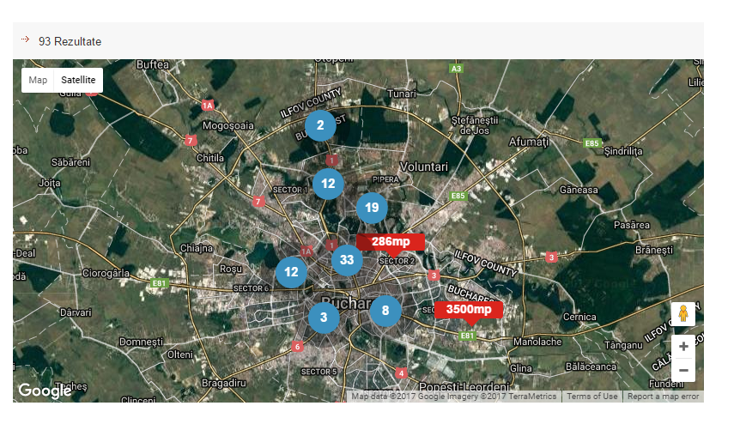Zoom in with the plus button
Image resolution: width=740 pixels, height=424 pixels.
(x=683, y=347)
